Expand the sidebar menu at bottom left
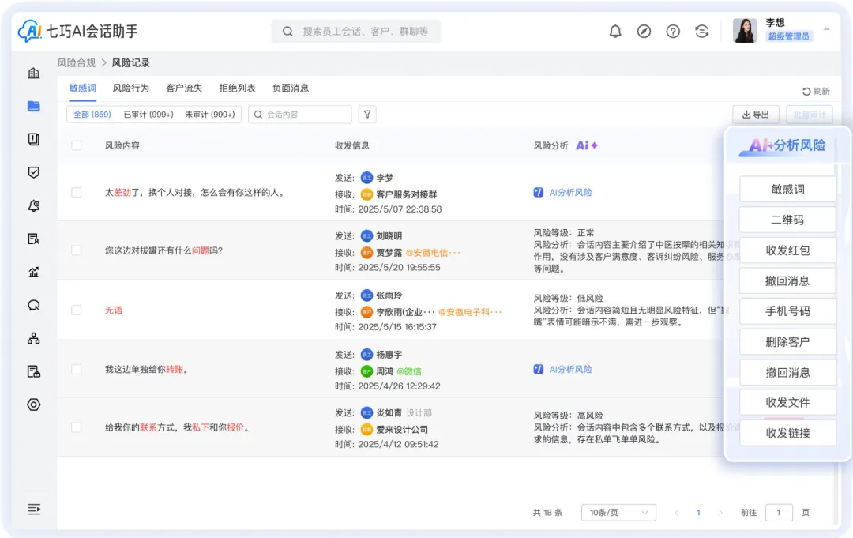 pos(34,510)
